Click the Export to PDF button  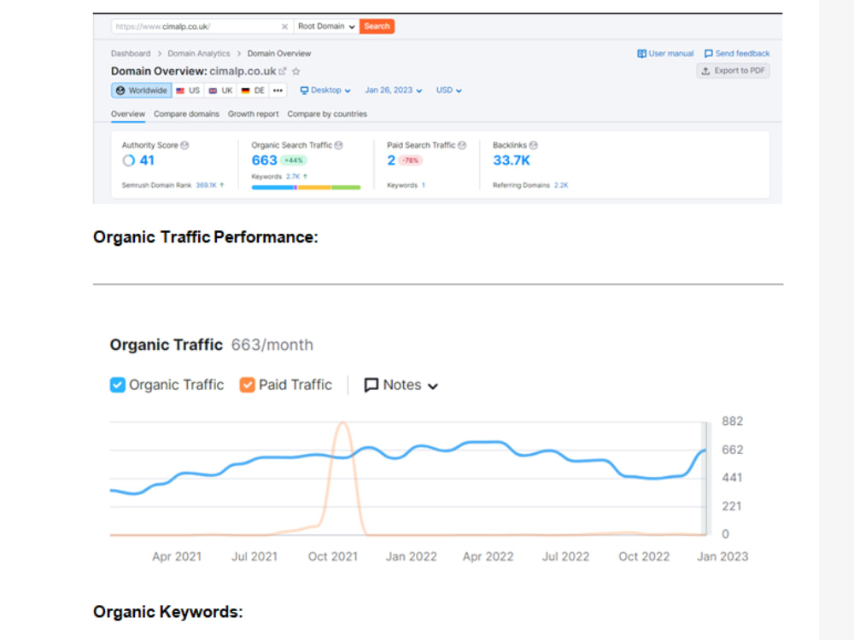(733, 71)
